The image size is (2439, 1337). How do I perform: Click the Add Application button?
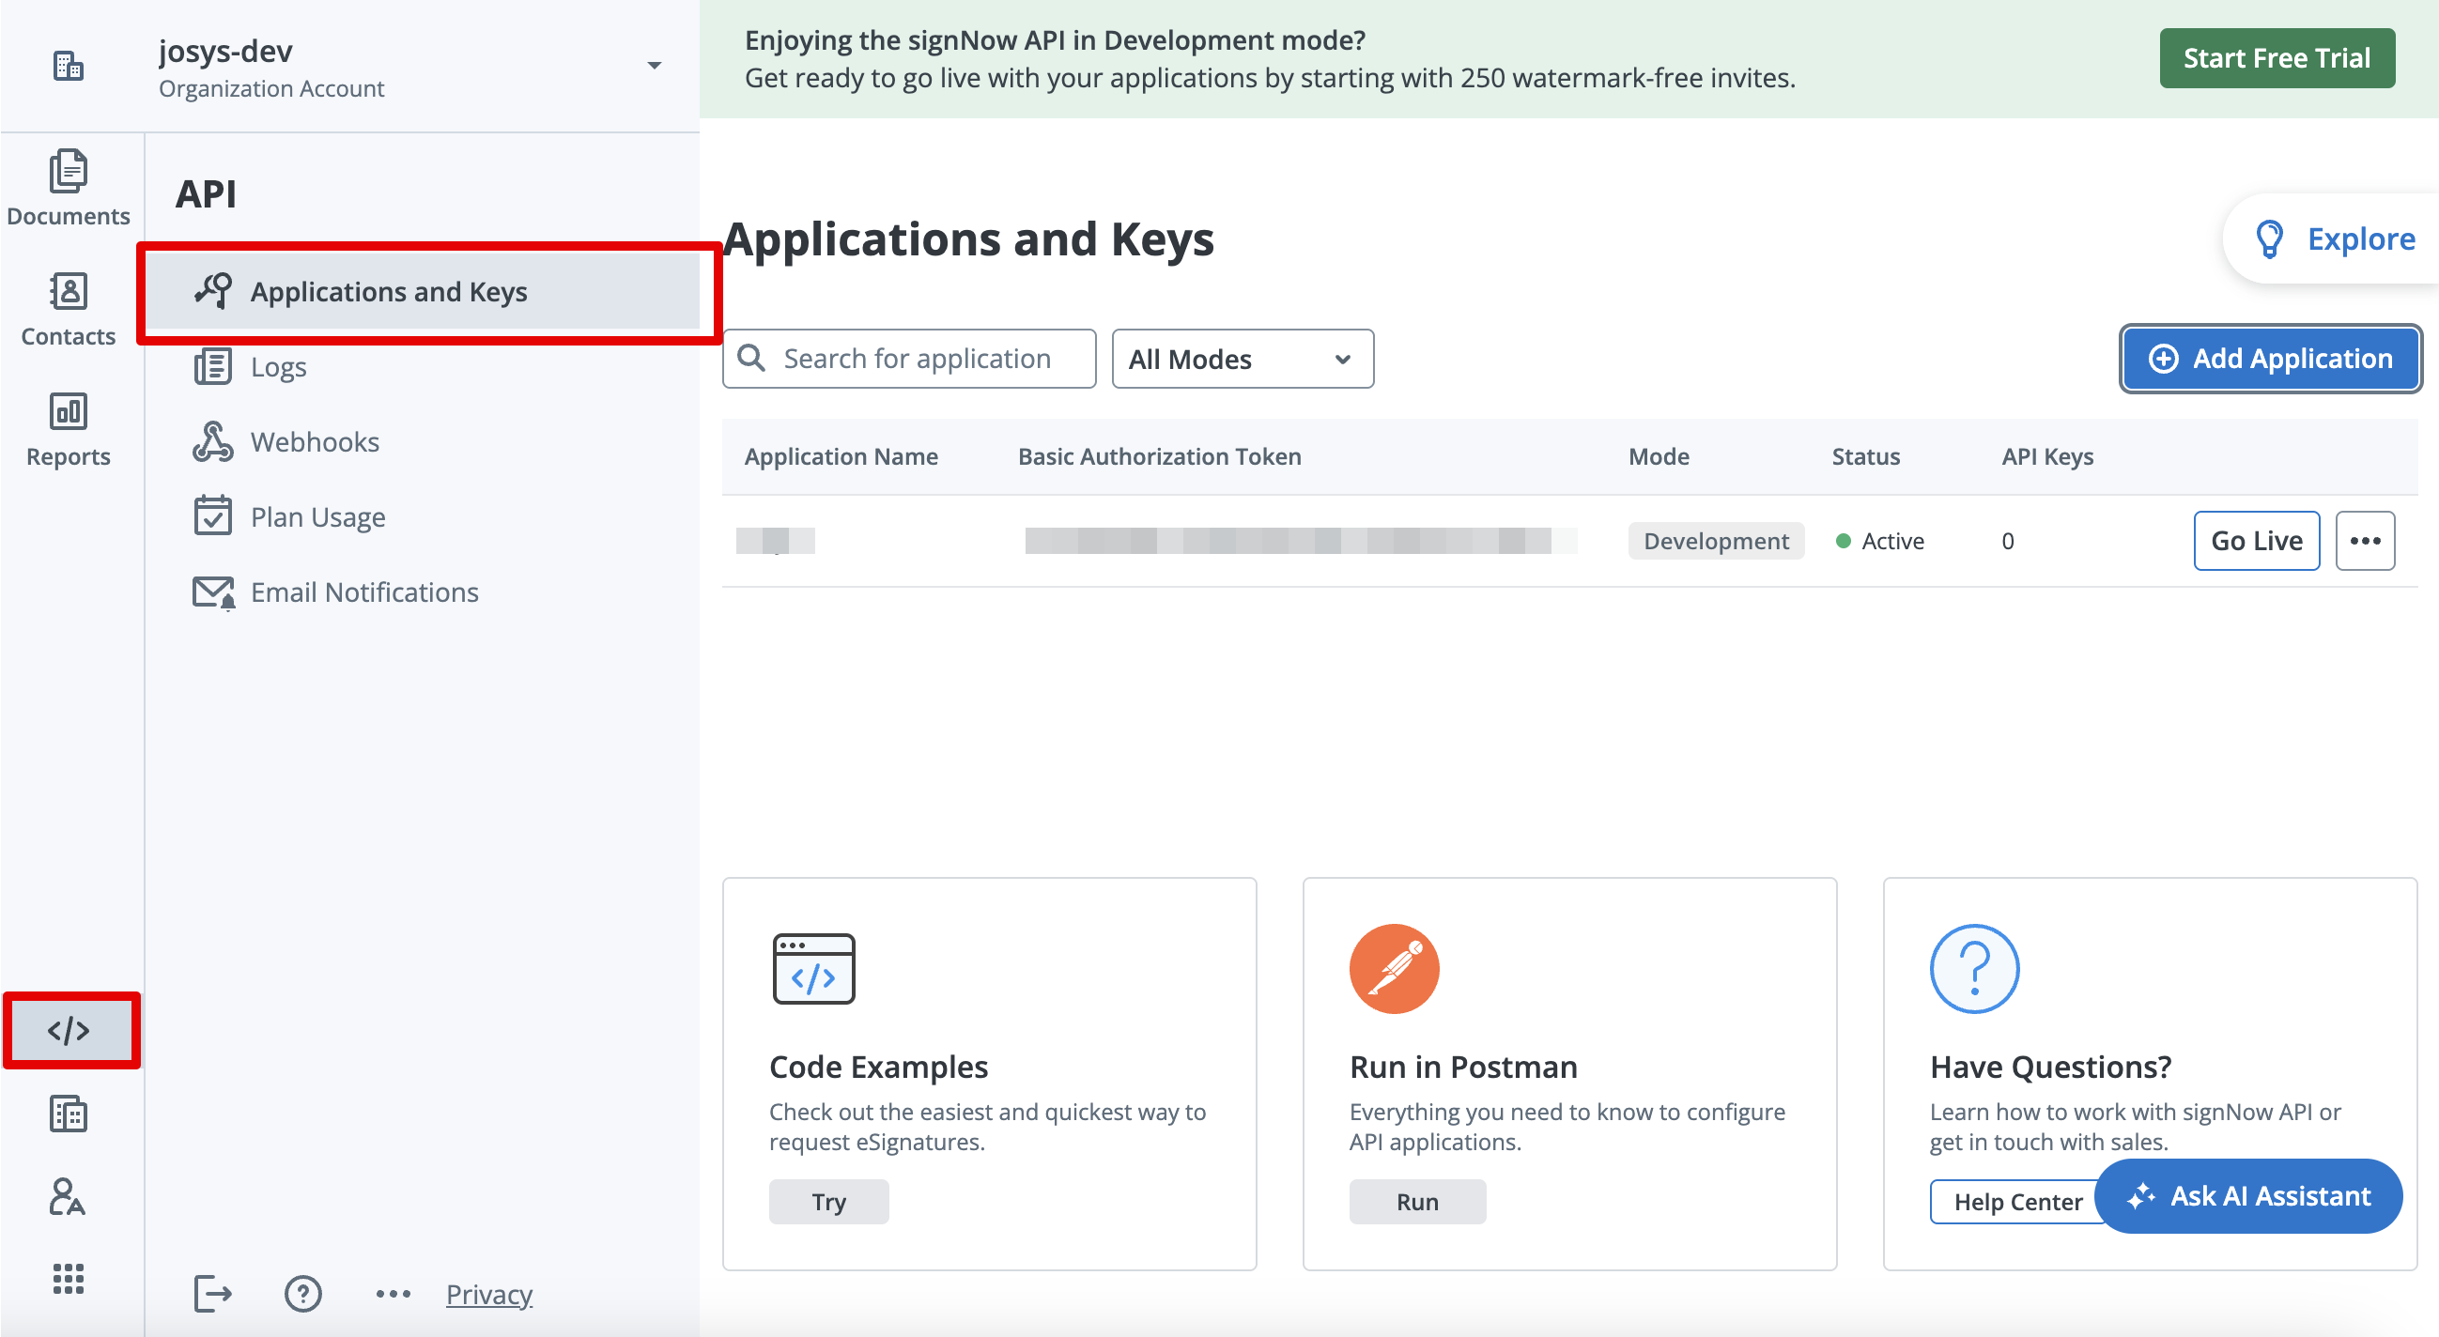[2270, 359]
